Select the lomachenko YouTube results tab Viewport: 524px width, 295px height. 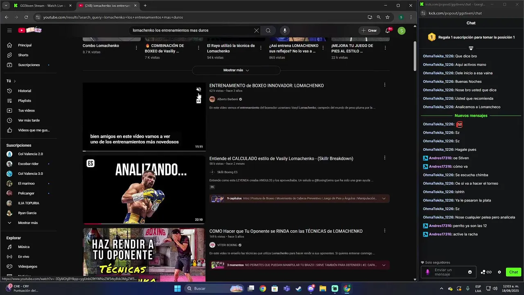click(x=108, y=5)
